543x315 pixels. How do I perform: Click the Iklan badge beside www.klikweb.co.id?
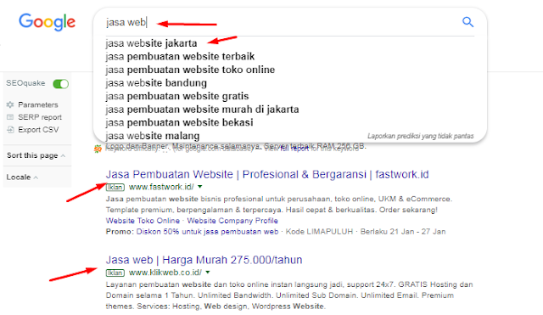pos(115,273)
